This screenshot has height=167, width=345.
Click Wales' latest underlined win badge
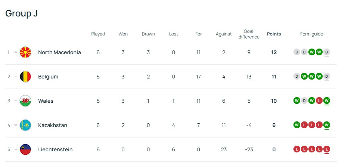pos(327,101)
